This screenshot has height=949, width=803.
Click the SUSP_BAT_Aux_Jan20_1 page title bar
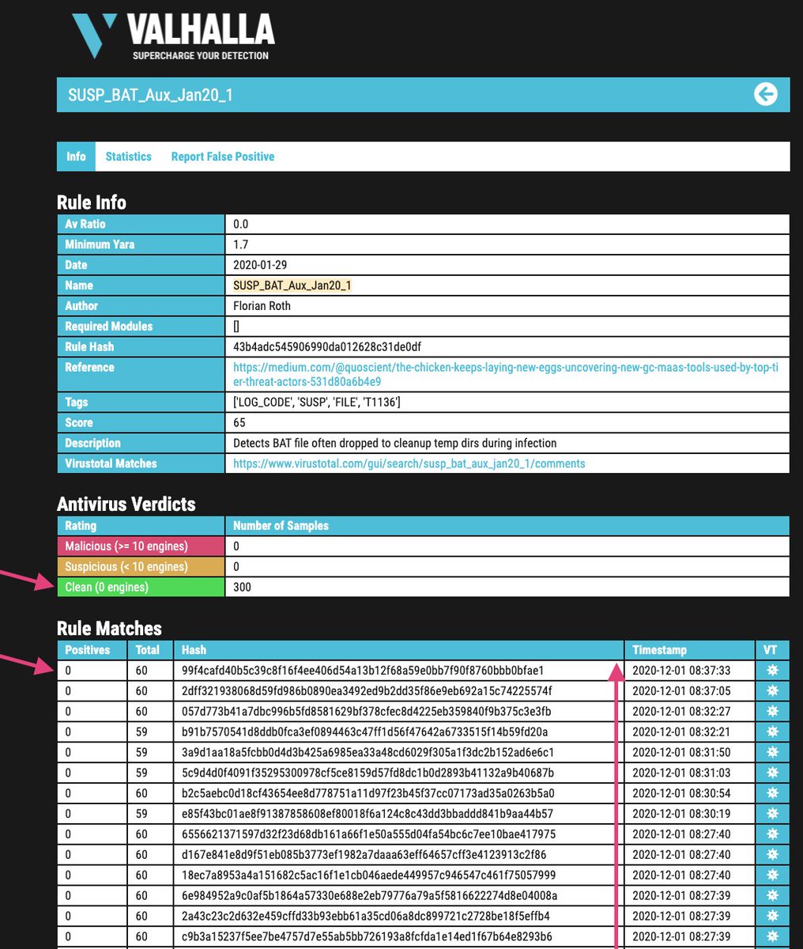[x=423, y=95]
